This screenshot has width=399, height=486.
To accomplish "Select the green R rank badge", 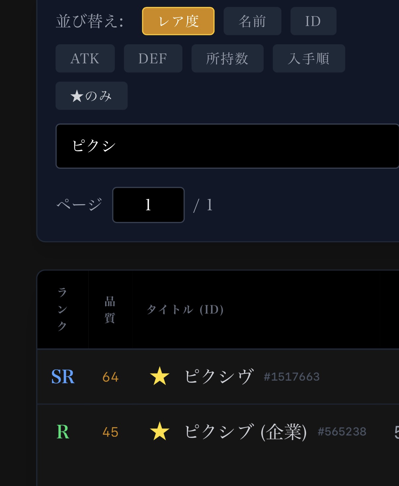I will tap(63, 431).
